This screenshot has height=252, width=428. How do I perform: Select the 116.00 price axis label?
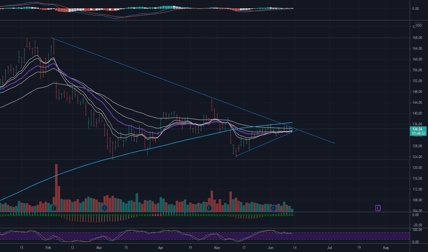(417, 178)
